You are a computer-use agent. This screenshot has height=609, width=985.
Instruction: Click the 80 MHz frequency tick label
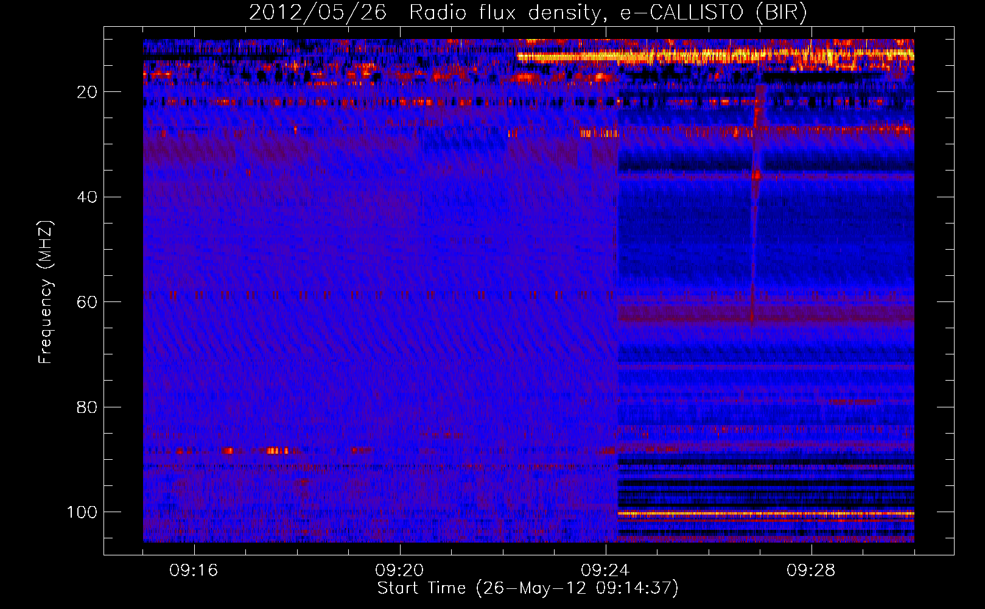click(x=86, y=407)
